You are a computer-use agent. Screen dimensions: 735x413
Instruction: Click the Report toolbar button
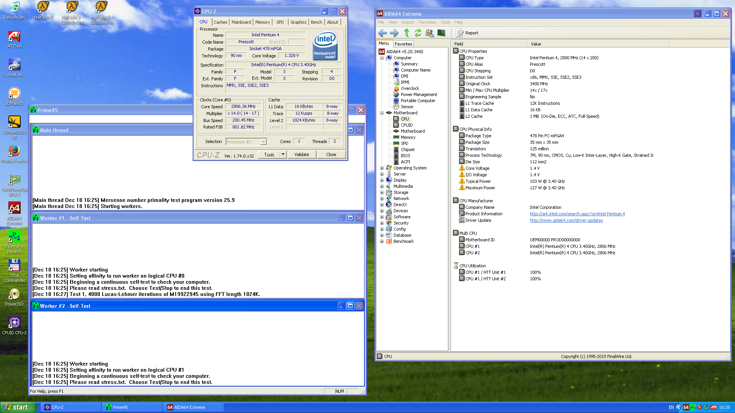click(x=467, y=33)
